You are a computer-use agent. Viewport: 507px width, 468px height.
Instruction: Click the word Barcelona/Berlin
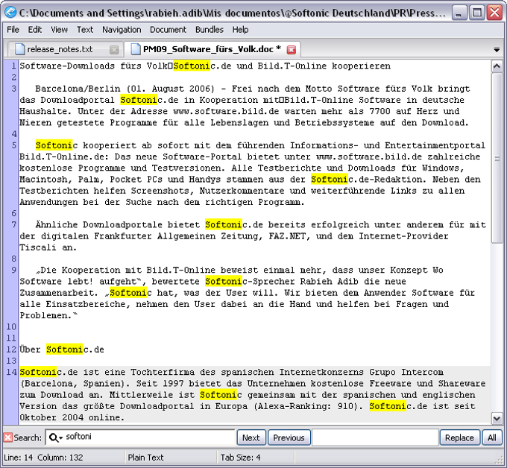pos(78,89)
